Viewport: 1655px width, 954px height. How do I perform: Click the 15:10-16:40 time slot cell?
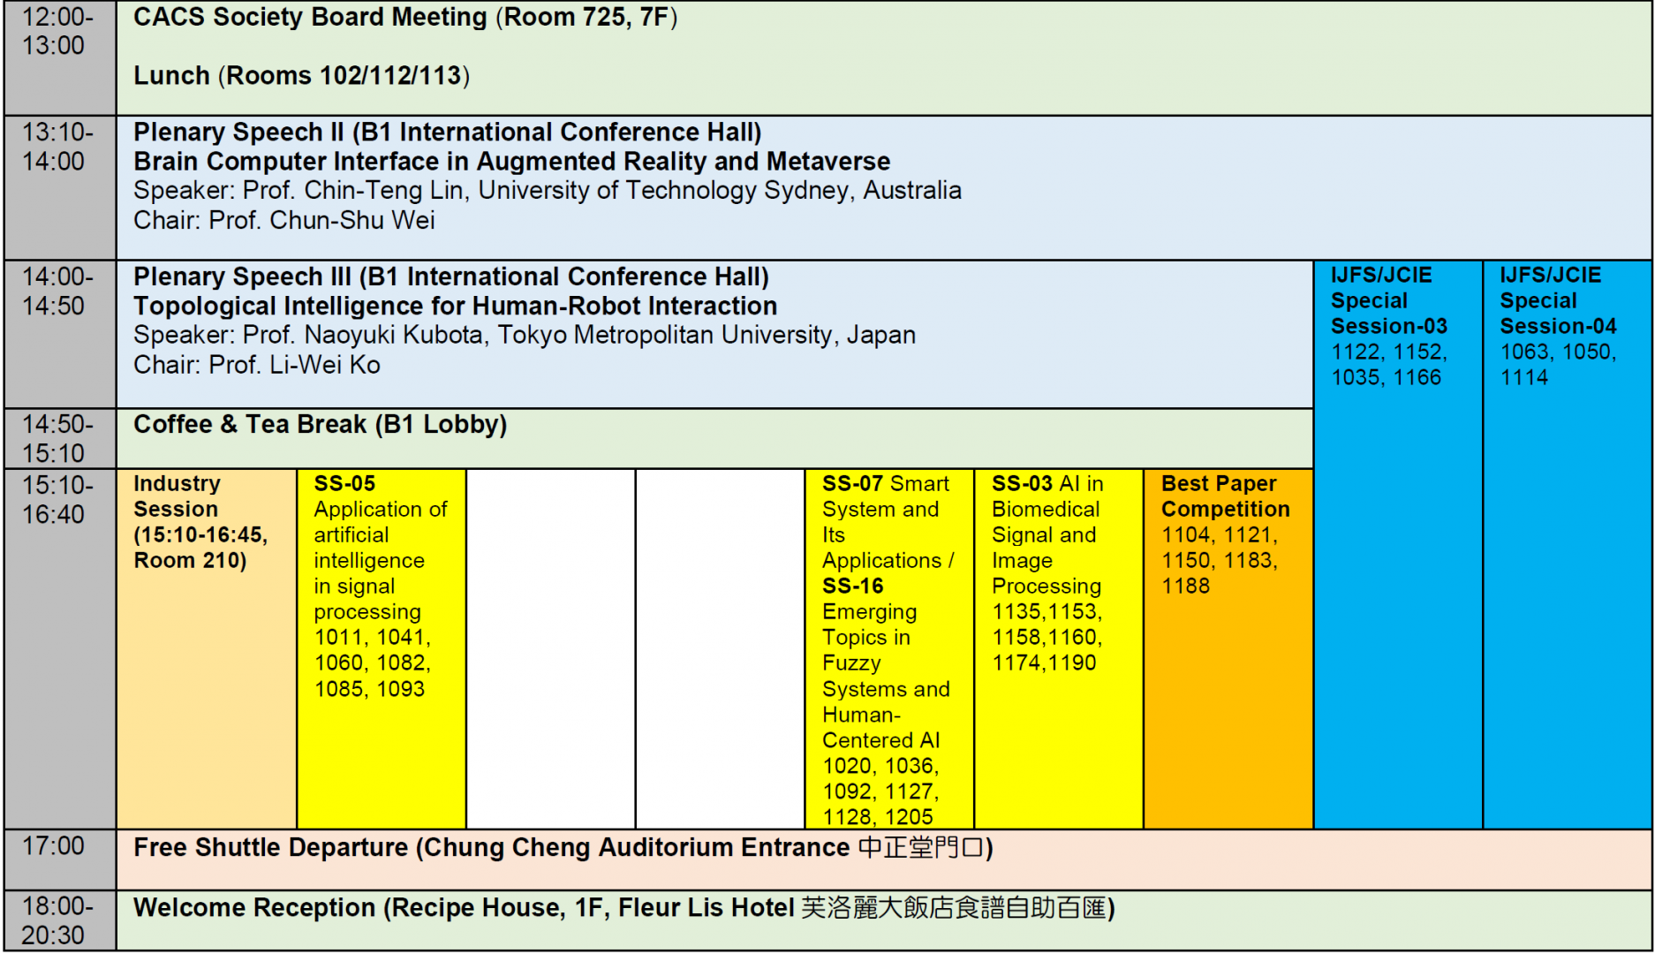[x=58, y=500]
